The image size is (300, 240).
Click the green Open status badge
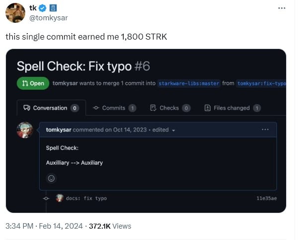pyautogui.click(x=32, y=83)
